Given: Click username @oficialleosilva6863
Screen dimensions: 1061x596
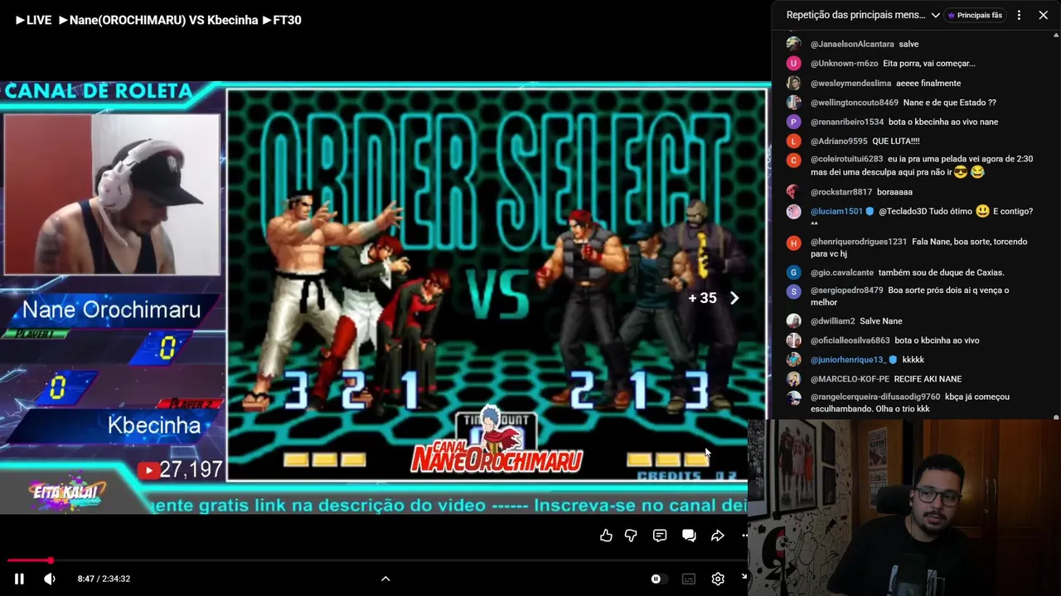Looking at the screenshot, I should click(850, 340).
